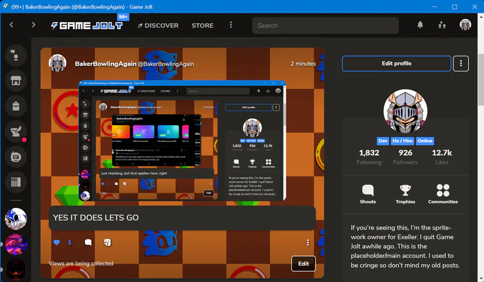Open the mobile app icon in sidebar
The width and height of the screenshot is (484, 282).
point(16,157)
